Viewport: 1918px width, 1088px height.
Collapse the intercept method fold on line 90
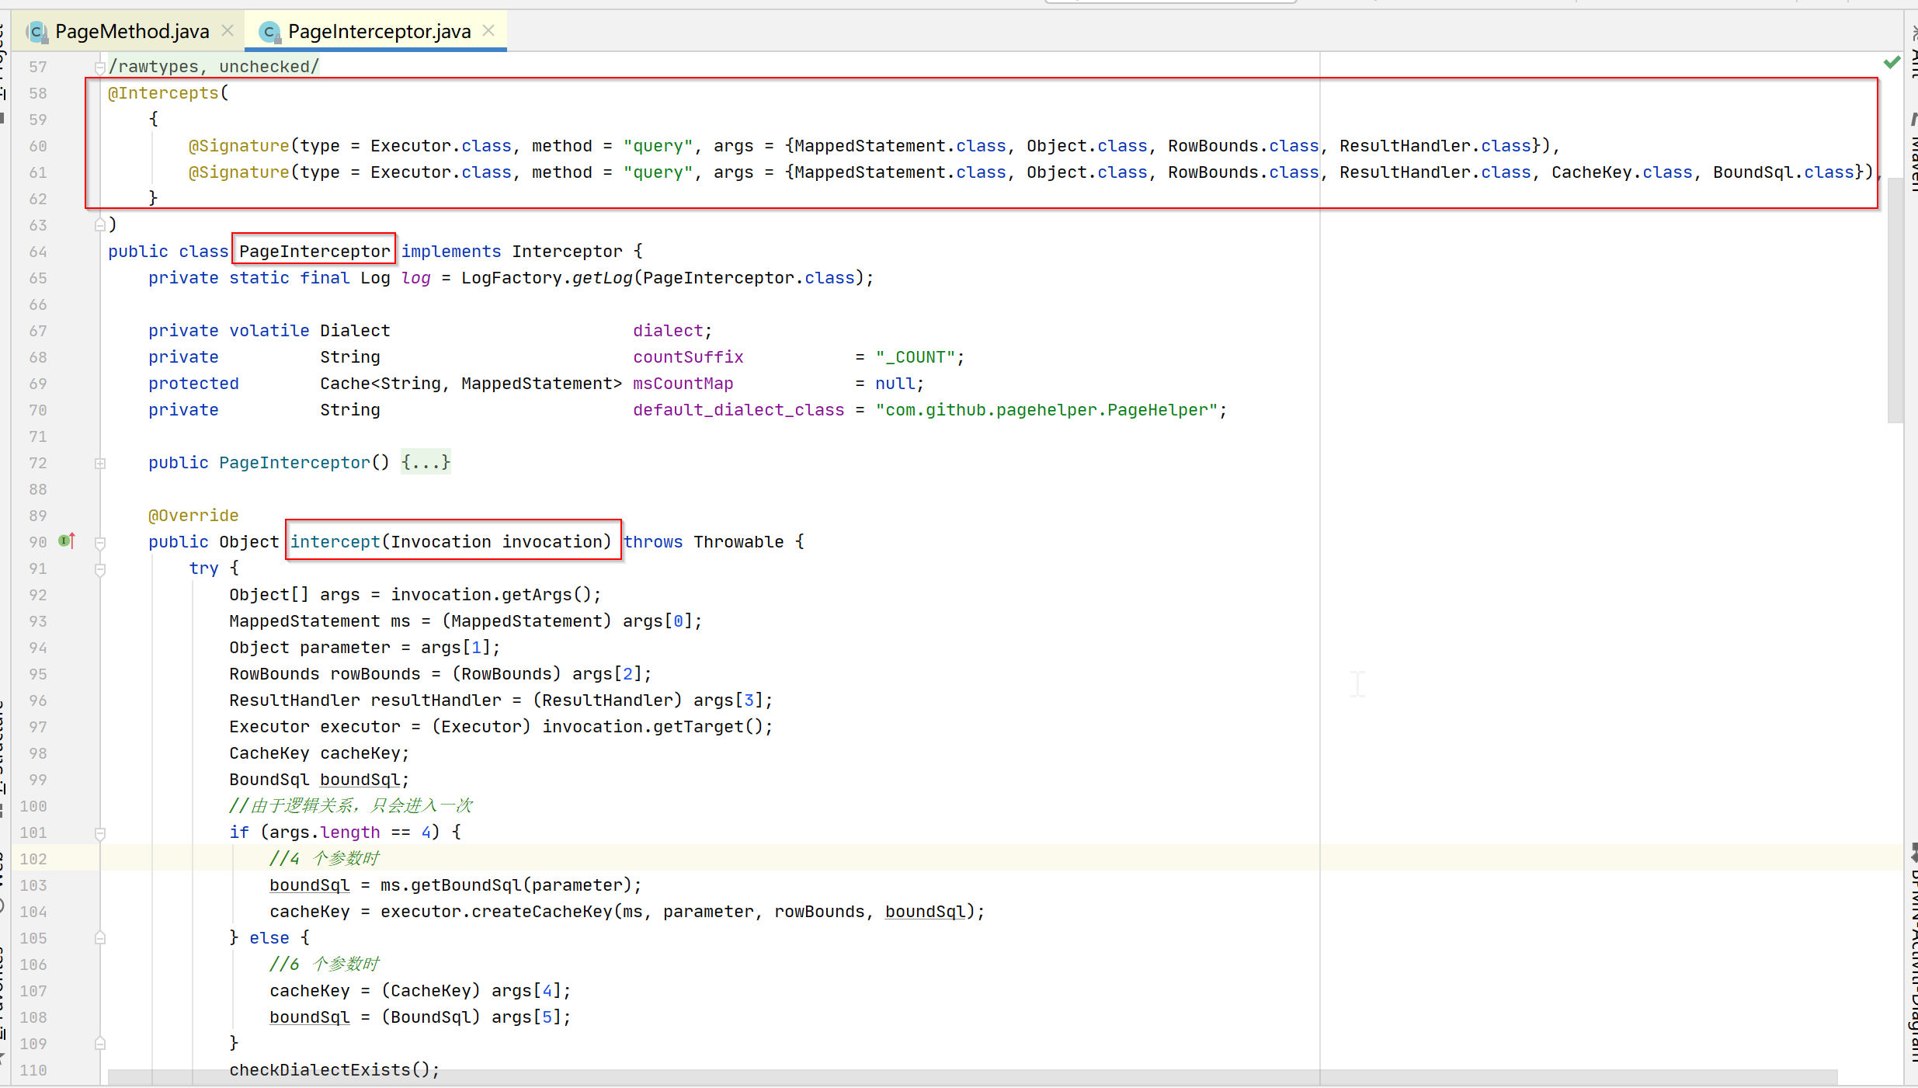pyautogui.click(x=100, y=543)
